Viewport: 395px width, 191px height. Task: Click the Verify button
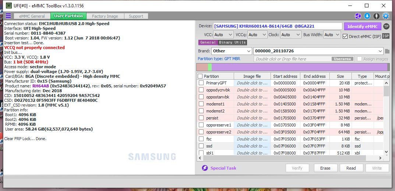tap(297, 168)
